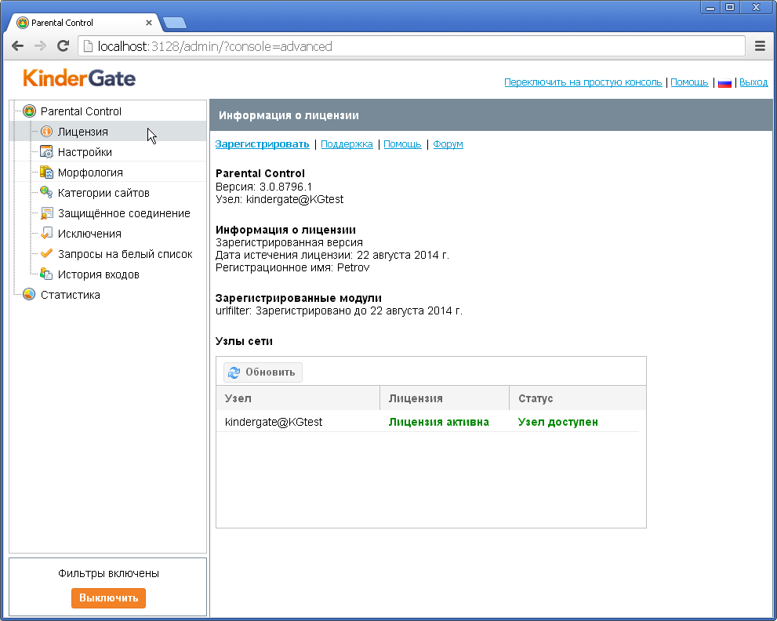The width and height of the screenshot is (777, 621).
Task: Click the Статистика pie chart icon
Action: coord(29,294)
